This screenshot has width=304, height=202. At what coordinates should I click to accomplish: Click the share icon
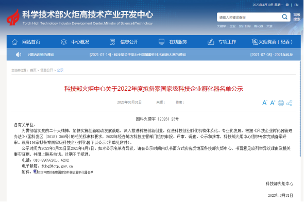[289, 103]
